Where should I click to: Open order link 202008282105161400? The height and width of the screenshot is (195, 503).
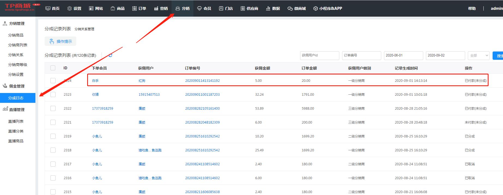coord(202,109)
